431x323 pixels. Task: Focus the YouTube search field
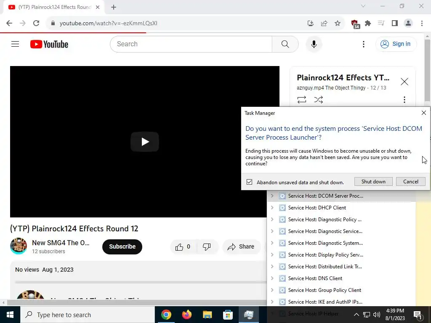[x=191, y=44]
